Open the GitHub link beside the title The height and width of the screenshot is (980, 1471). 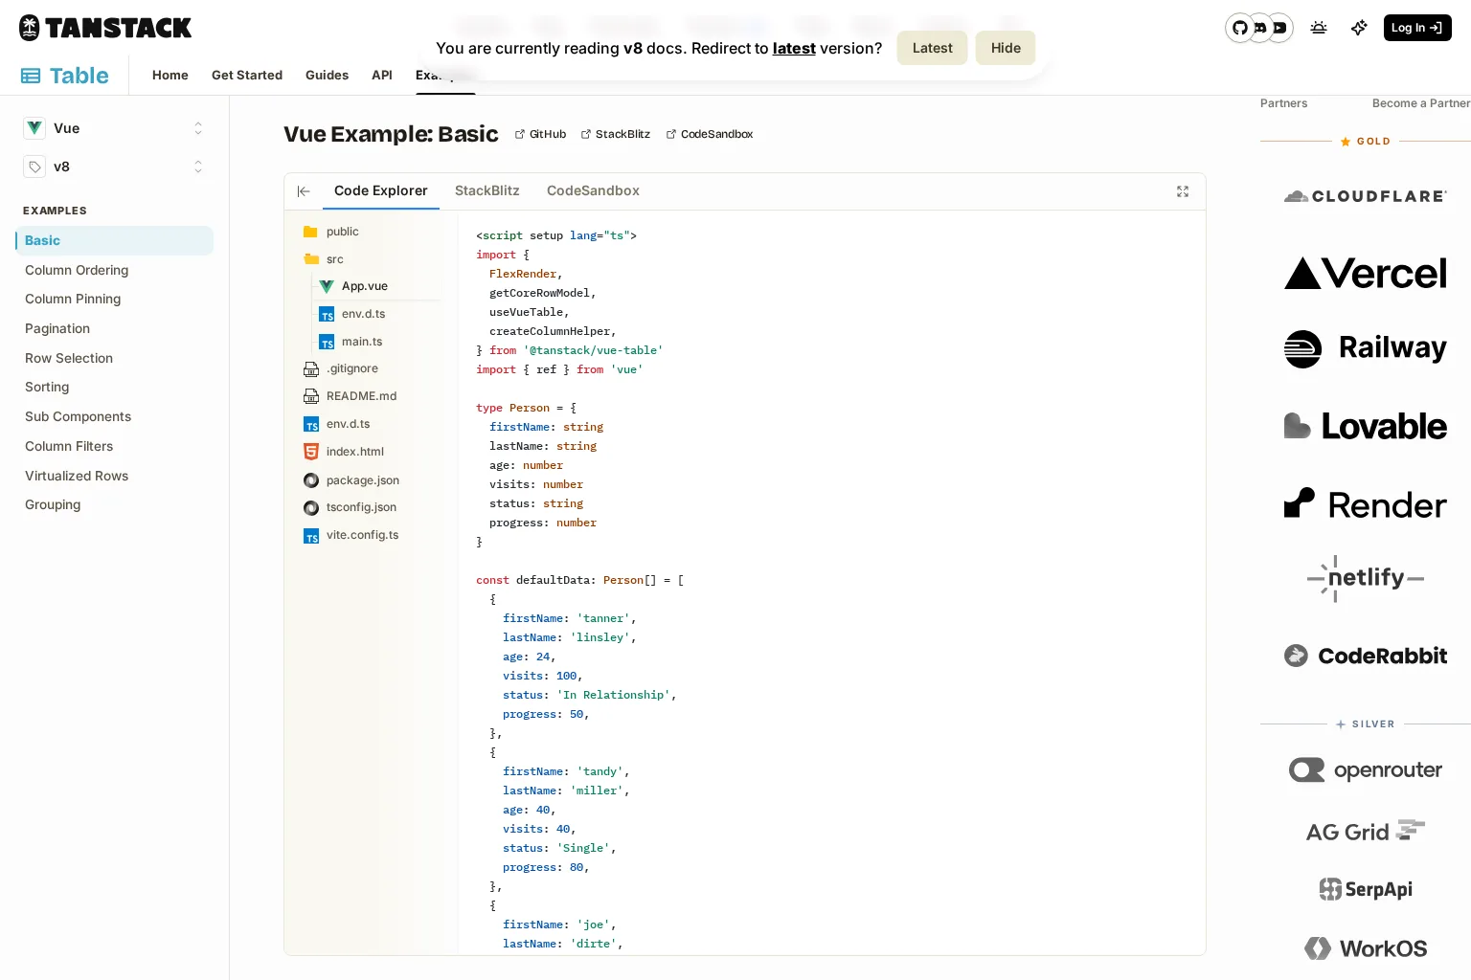point(540,134)
